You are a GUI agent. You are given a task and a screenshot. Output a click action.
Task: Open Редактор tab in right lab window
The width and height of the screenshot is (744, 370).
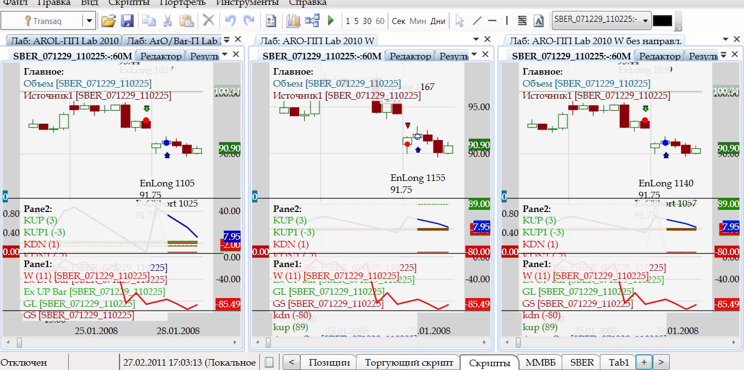(659, 56)
